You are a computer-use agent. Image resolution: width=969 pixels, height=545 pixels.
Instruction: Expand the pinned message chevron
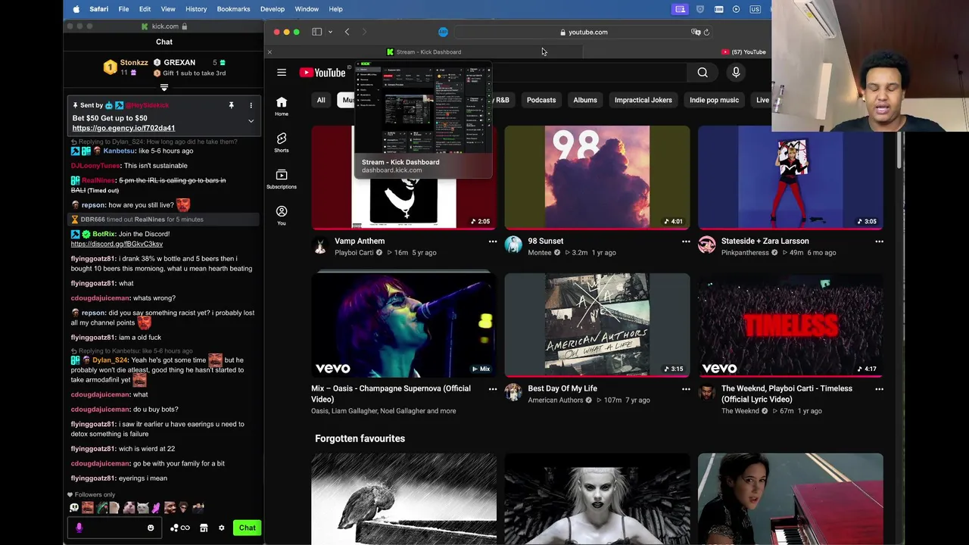(x=251, y=121)
